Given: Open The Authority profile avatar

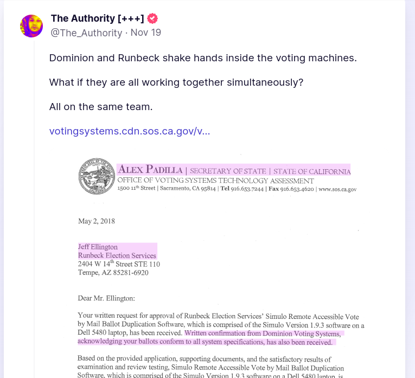Looking at the screenshot, I should click(31, 25).
